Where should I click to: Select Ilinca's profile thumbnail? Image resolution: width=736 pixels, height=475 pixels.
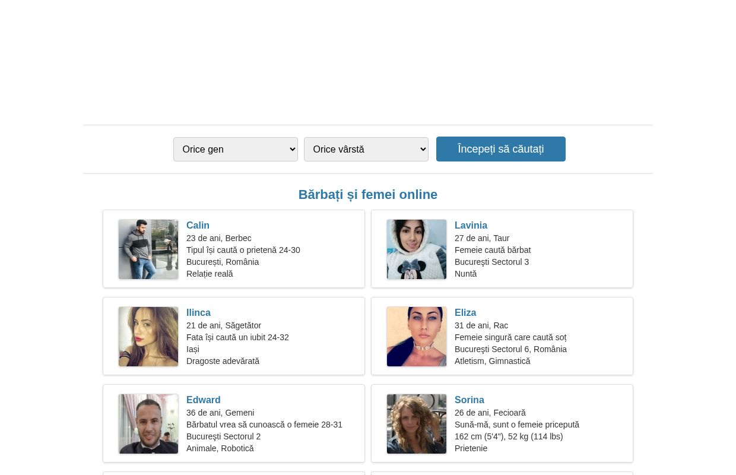(148, 337)
